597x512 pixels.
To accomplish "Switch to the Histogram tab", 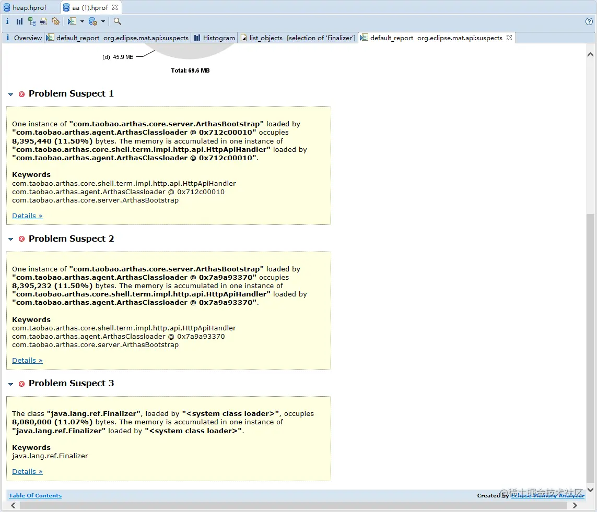I will [215, 38].
